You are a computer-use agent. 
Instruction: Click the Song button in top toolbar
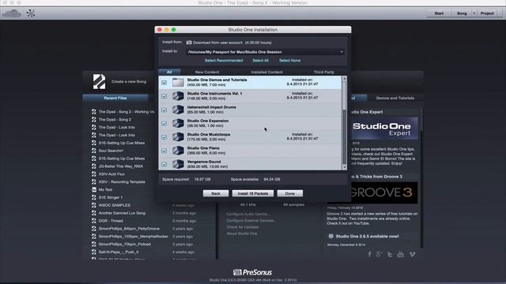pos(462,13)
